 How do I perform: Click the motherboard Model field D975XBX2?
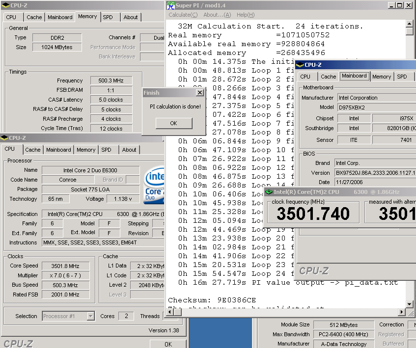click(x=377, y=107)
